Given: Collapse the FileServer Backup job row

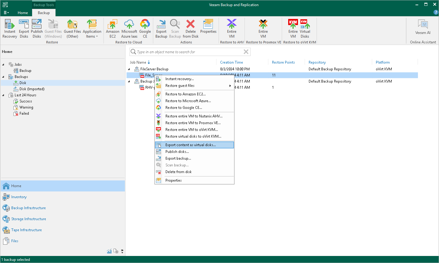Looking at the screenshot, I should point(129,69).
